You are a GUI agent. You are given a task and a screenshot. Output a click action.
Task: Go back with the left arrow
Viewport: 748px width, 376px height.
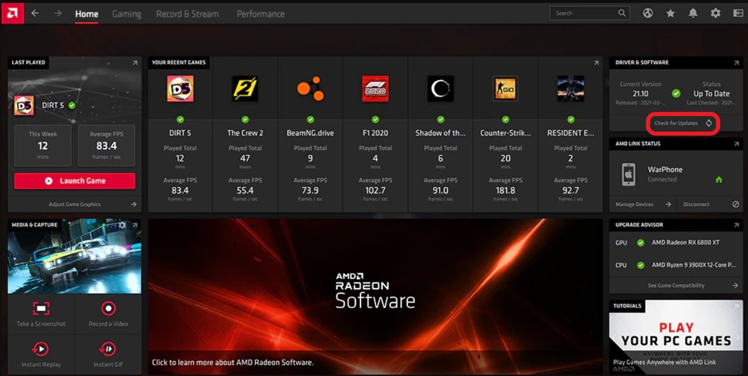pos(35,13)
